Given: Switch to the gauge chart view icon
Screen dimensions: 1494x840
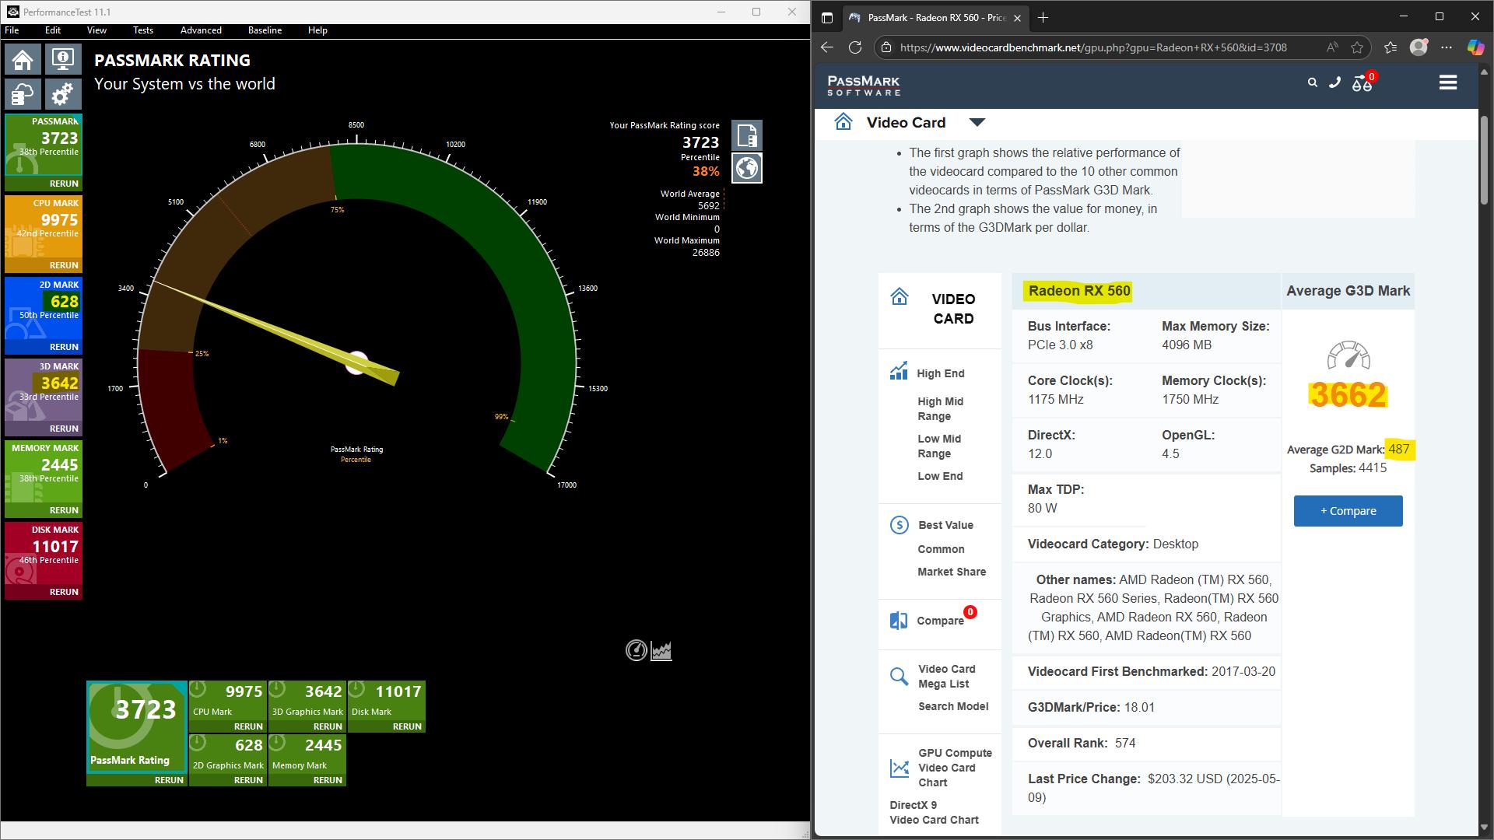Looking at the screenshot, I should (x=637, y=650).
